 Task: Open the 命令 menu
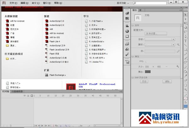click(36, 3)
